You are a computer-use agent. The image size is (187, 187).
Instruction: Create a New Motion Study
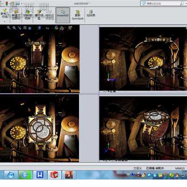[16, 14]
